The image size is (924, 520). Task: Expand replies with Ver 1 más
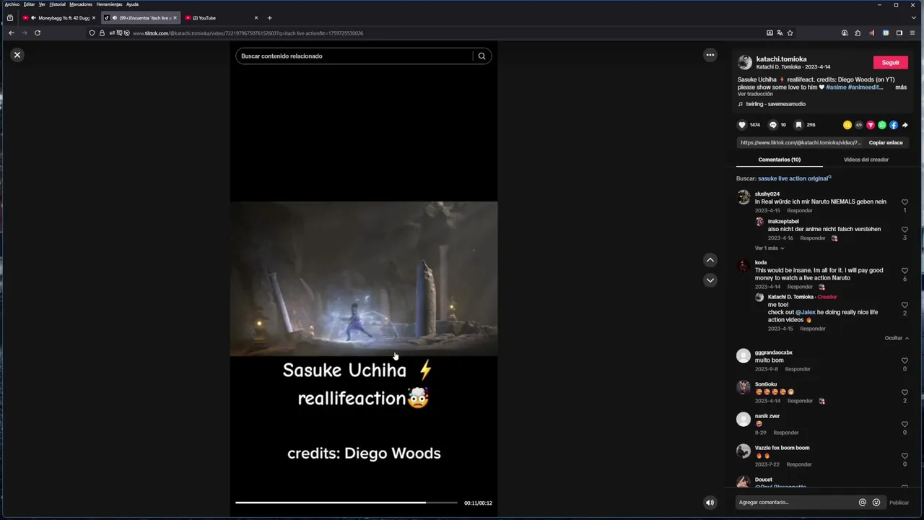[769, 248]
